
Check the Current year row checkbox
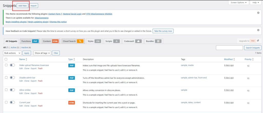pos(6,102)
